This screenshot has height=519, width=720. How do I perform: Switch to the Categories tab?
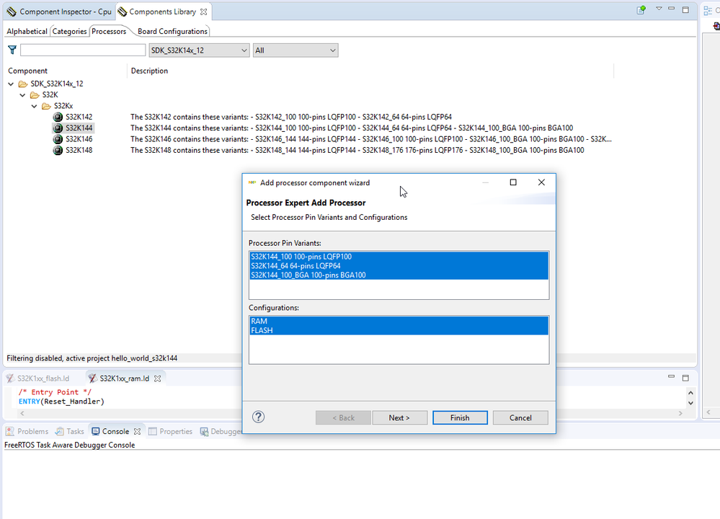69,31
